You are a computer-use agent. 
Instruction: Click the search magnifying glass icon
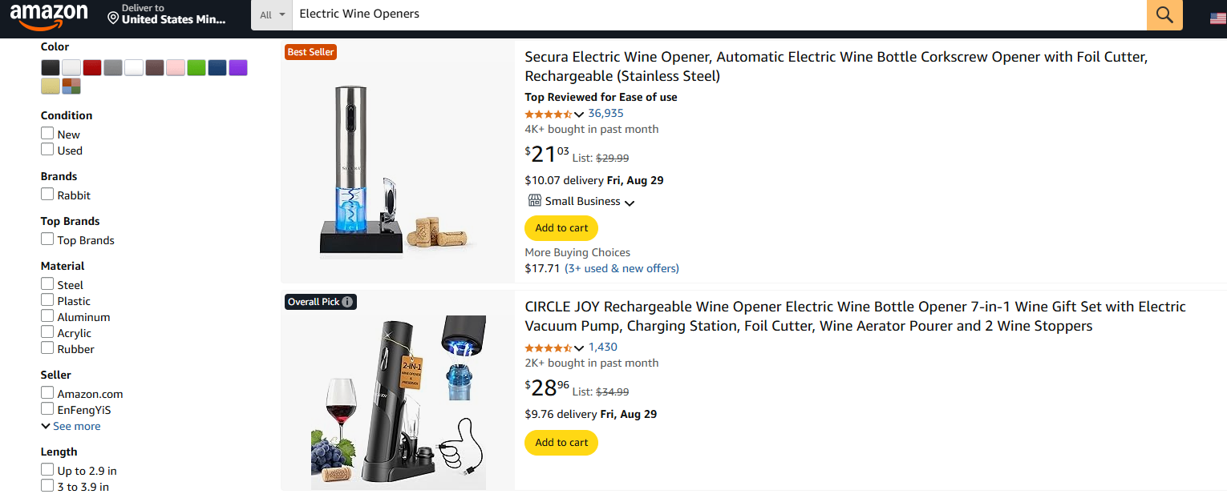(x=1164, y=14)
